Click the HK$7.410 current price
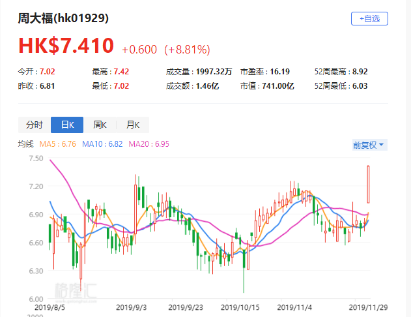The width and height of the screenshot is (411, 317). [x=66, y=45]
